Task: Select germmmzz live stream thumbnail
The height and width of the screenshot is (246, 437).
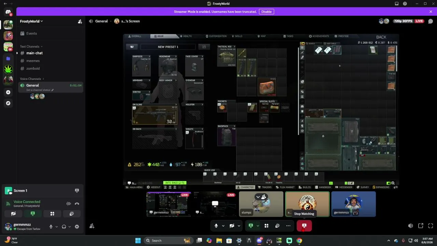Action: point(169,204)
